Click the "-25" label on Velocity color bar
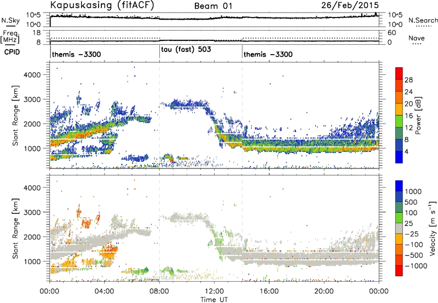The height and width of the screenshot is (303, 438). click(x=411, y=234)
